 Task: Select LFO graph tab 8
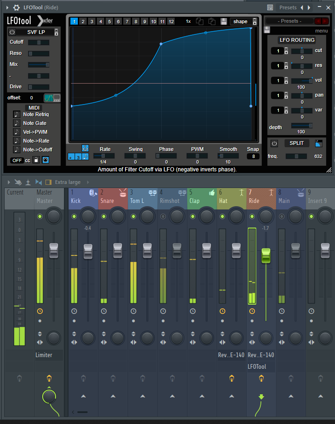coord(136,21)
